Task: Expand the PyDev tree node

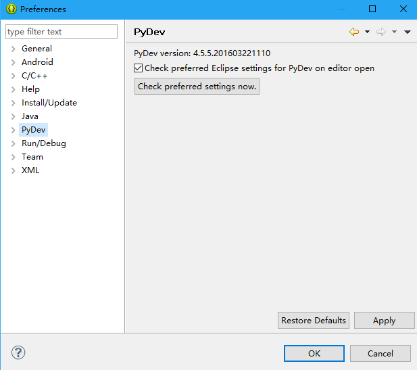Action: [x=14, y=130]
